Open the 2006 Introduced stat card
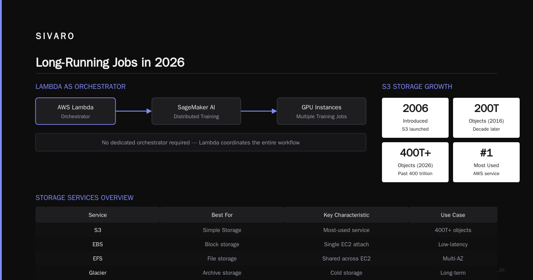The height and width of the screenshot is (280, 533). click(415, 118)
